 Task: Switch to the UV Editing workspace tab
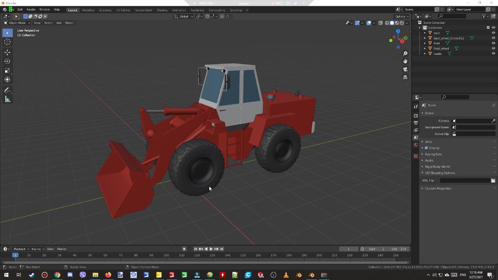[123, 10]
